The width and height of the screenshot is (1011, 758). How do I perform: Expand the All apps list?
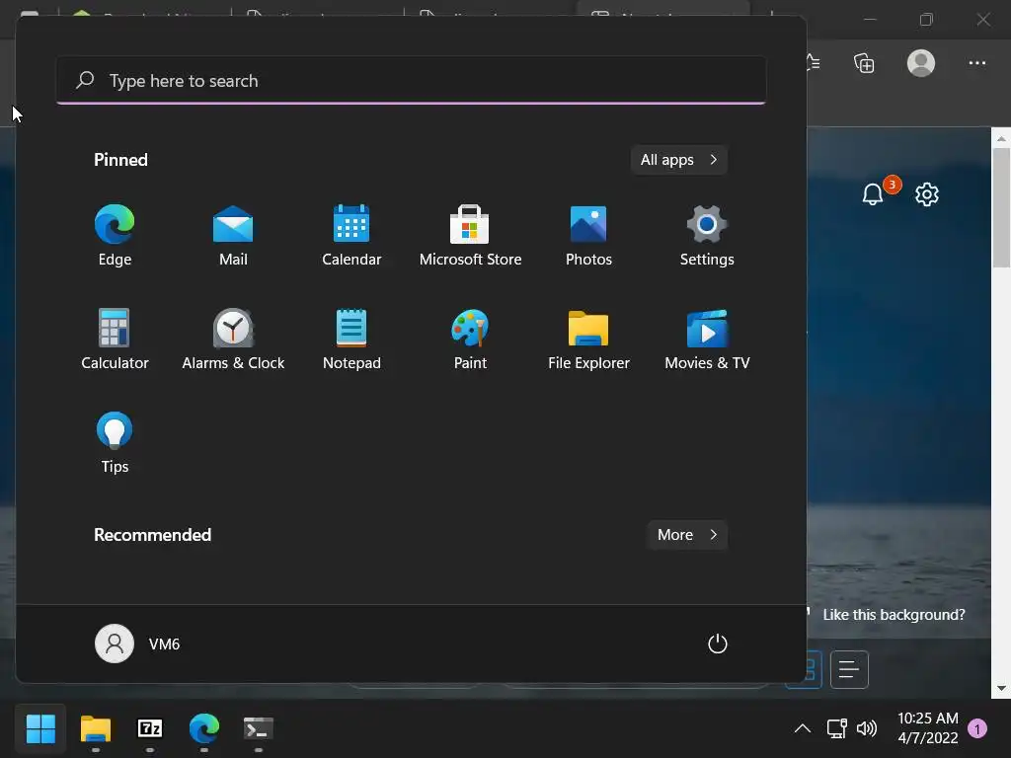point(679,160)
